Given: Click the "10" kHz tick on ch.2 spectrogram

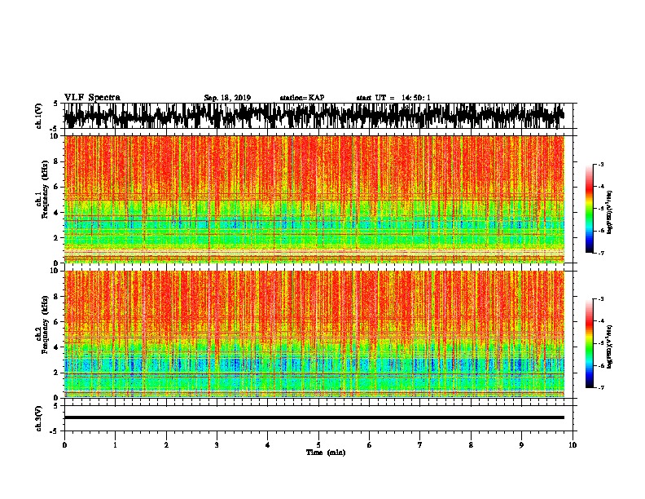Looking at the screenshot, I should point(55,271).
